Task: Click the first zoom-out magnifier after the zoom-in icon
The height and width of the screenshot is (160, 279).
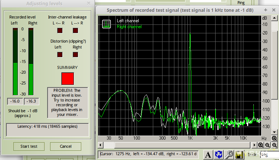Action: [x=267, y=145]
